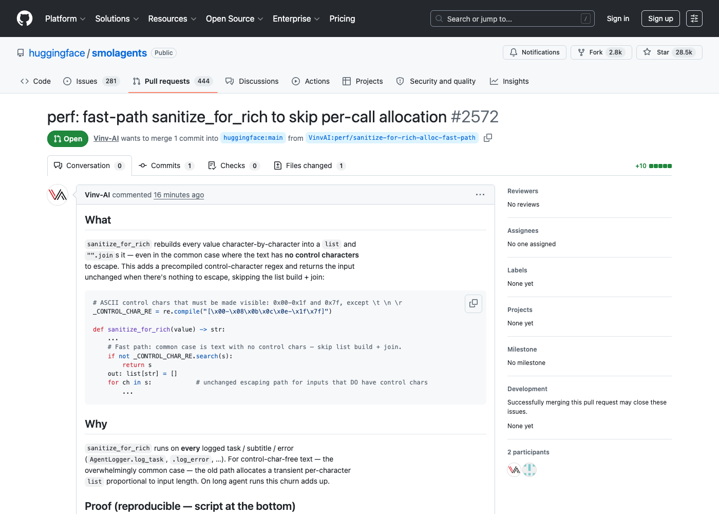This screenshot has width=719, height=514.
Task: Copy the head branch name icon
Action: [x=488, y=138]
